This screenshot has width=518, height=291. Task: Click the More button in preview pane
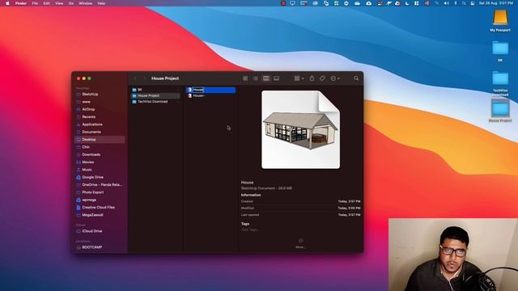[300, 243]
